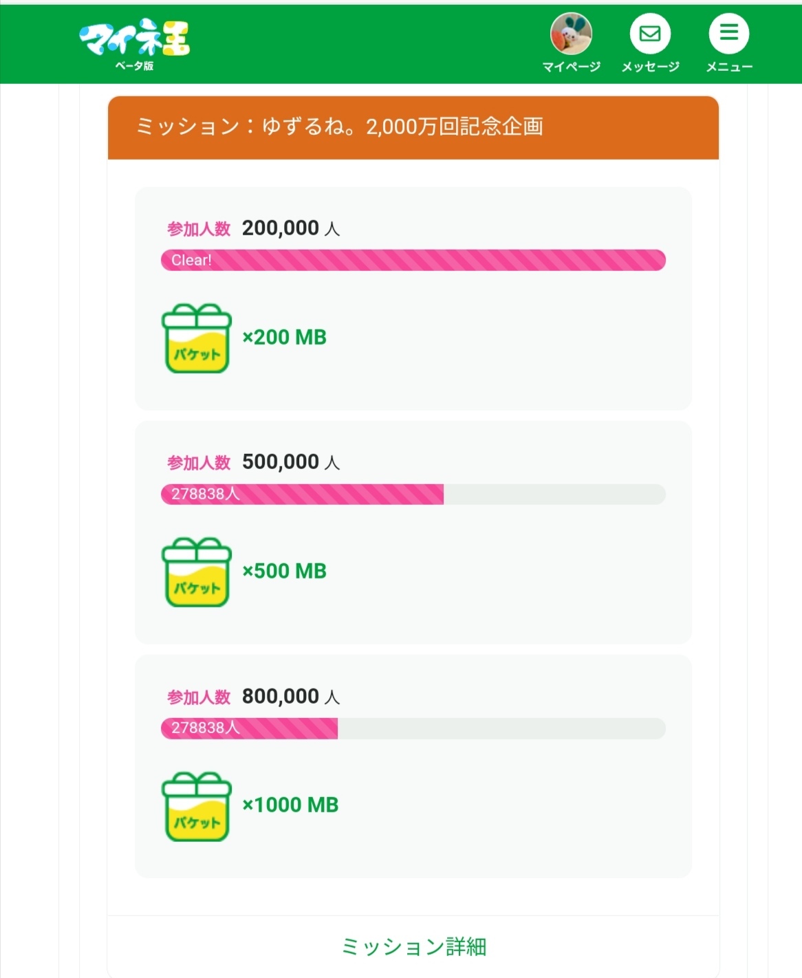Image resolution: width=802 pixels, height=978 pixels.
Task: Click the 800,000 goal progress bar
Action: tap(413, 728)
